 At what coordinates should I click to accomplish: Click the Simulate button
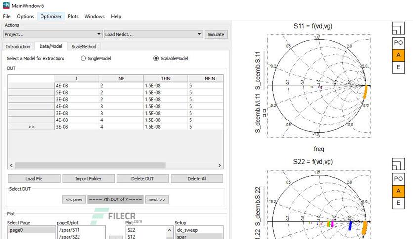point(216,34)
